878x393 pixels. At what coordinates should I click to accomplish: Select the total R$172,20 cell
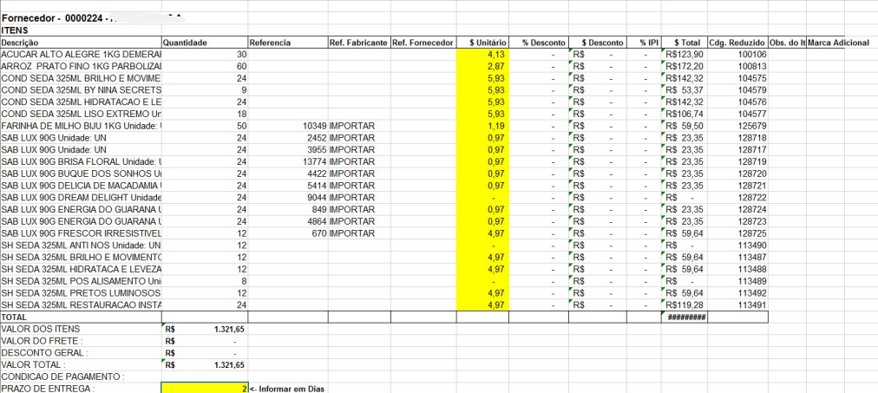click(685, 66)
